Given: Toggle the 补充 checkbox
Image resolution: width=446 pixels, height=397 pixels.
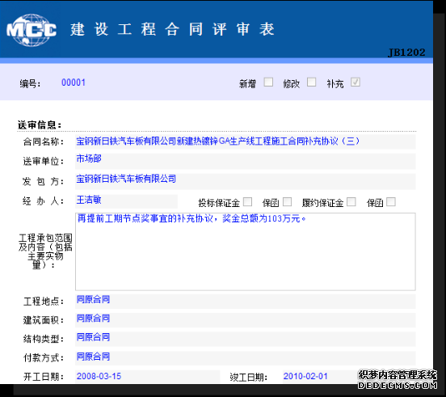Looking at the screenshot, I should click(356, 82).
